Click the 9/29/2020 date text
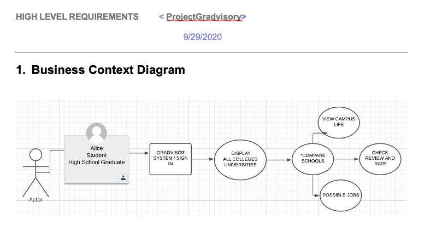442x237 pixels. pos(202,37)
